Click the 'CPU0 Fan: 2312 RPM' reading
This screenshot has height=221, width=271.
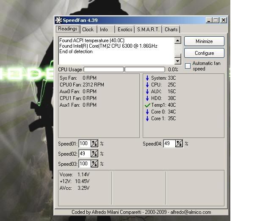click(x=82, y=85)
